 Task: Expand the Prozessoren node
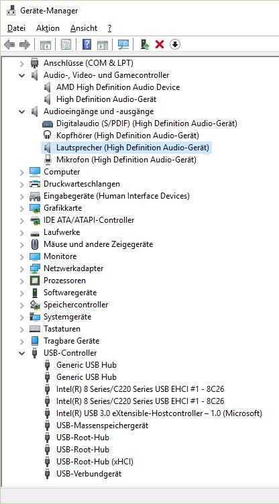coord(22,281)
